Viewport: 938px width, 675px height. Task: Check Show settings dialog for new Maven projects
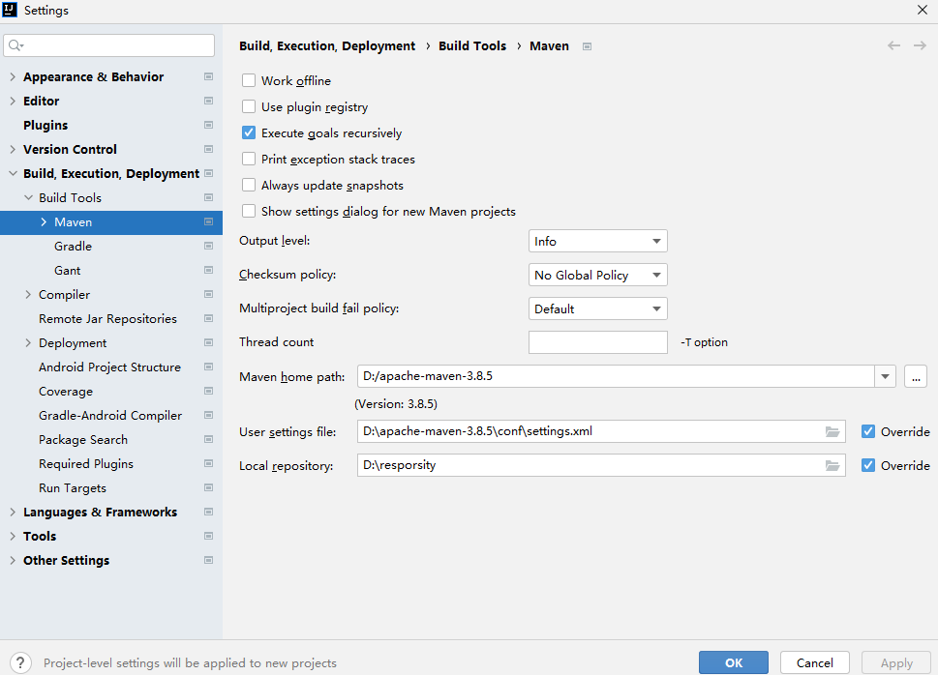pyautogui.click(x=248, y=211)
